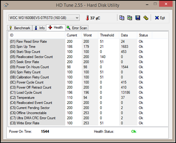This screenshot has height=143, width=176.
Task: Select the (C6) Offline Uncorrectable row
Action: (x=88, y=113)
